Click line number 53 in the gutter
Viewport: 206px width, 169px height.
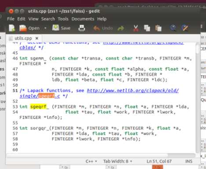tap(15, 107)
